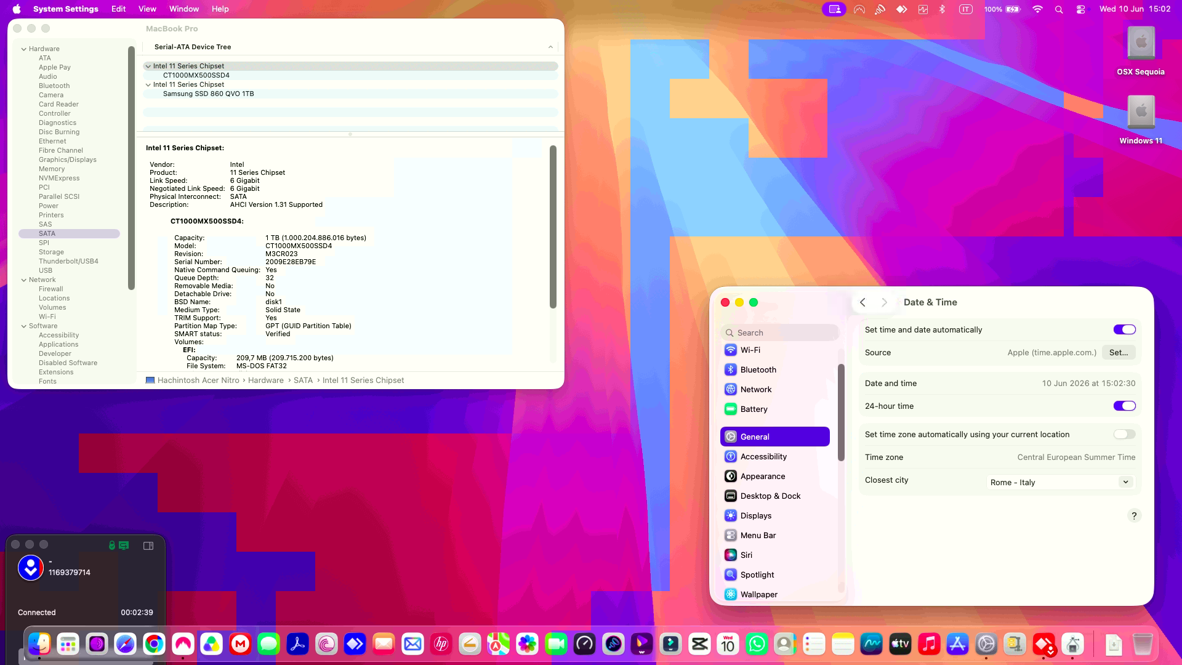Open WhatsApp from the Dock
This screenshot has width=1182, height=665.
click(x=757, y=644)
